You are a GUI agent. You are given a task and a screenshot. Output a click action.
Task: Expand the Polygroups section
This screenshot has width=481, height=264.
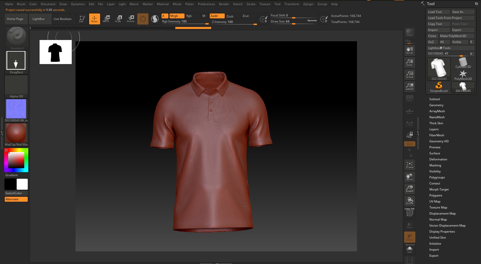[437, 177]
